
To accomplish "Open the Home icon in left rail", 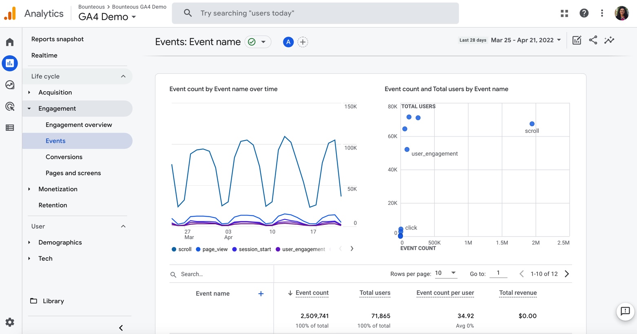I will [10, 42].
